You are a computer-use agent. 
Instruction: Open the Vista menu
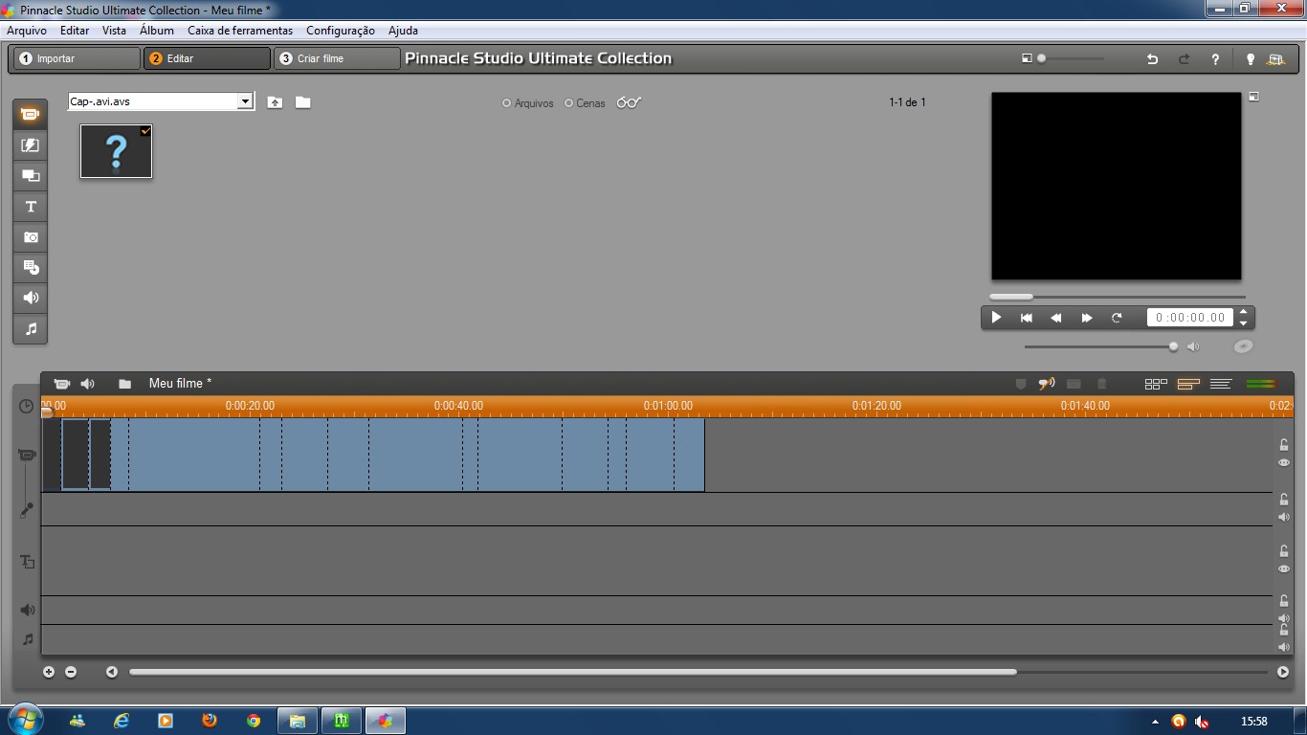click(x=114, y=31)
